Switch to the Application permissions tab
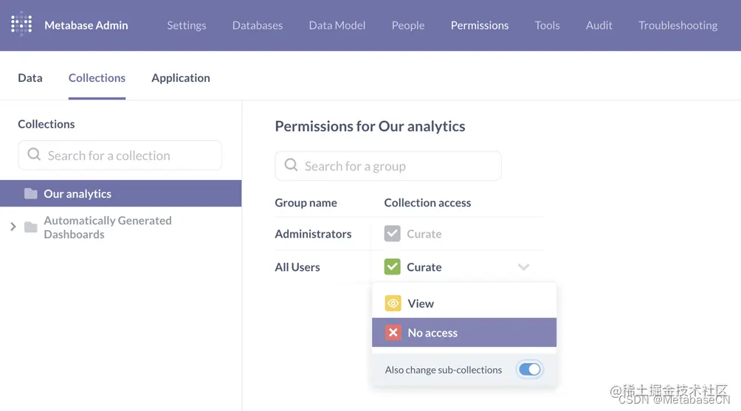Image resolution: width=741 pixels, height=411 pixels. tap(181, 77)
